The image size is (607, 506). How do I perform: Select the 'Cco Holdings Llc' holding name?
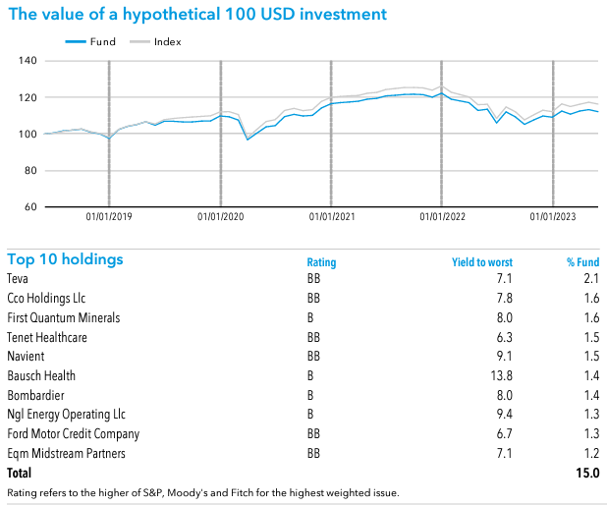coord(46,298)
